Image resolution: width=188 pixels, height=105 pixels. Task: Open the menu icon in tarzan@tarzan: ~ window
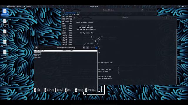coord(146,10)
